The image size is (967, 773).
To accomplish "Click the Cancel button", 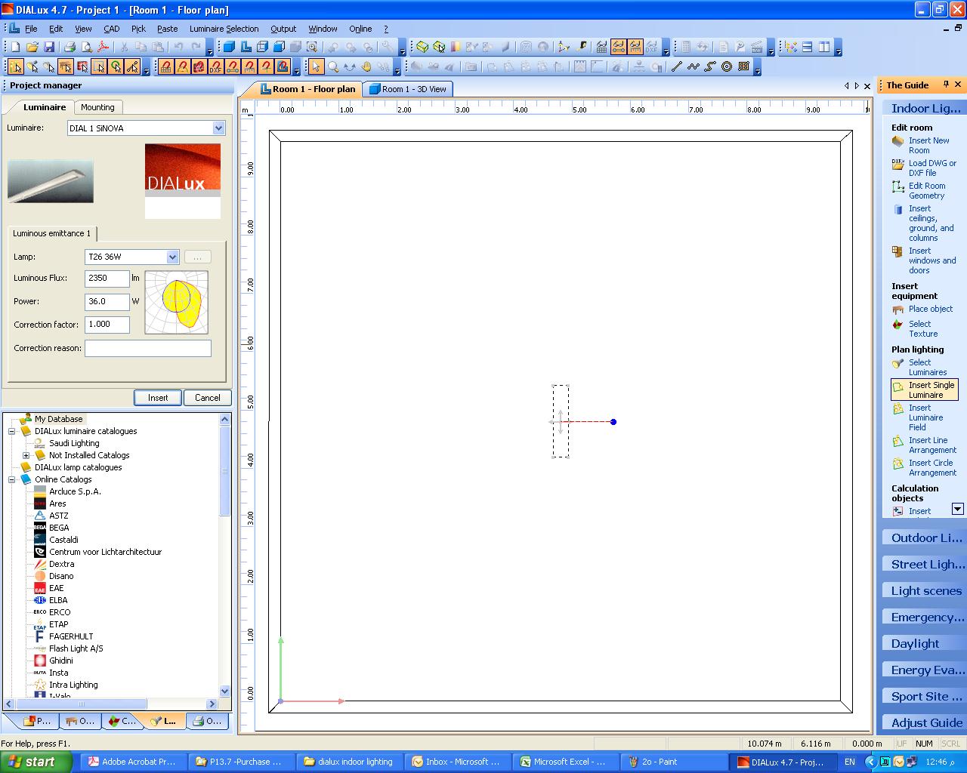I will [x=207, y=397].
